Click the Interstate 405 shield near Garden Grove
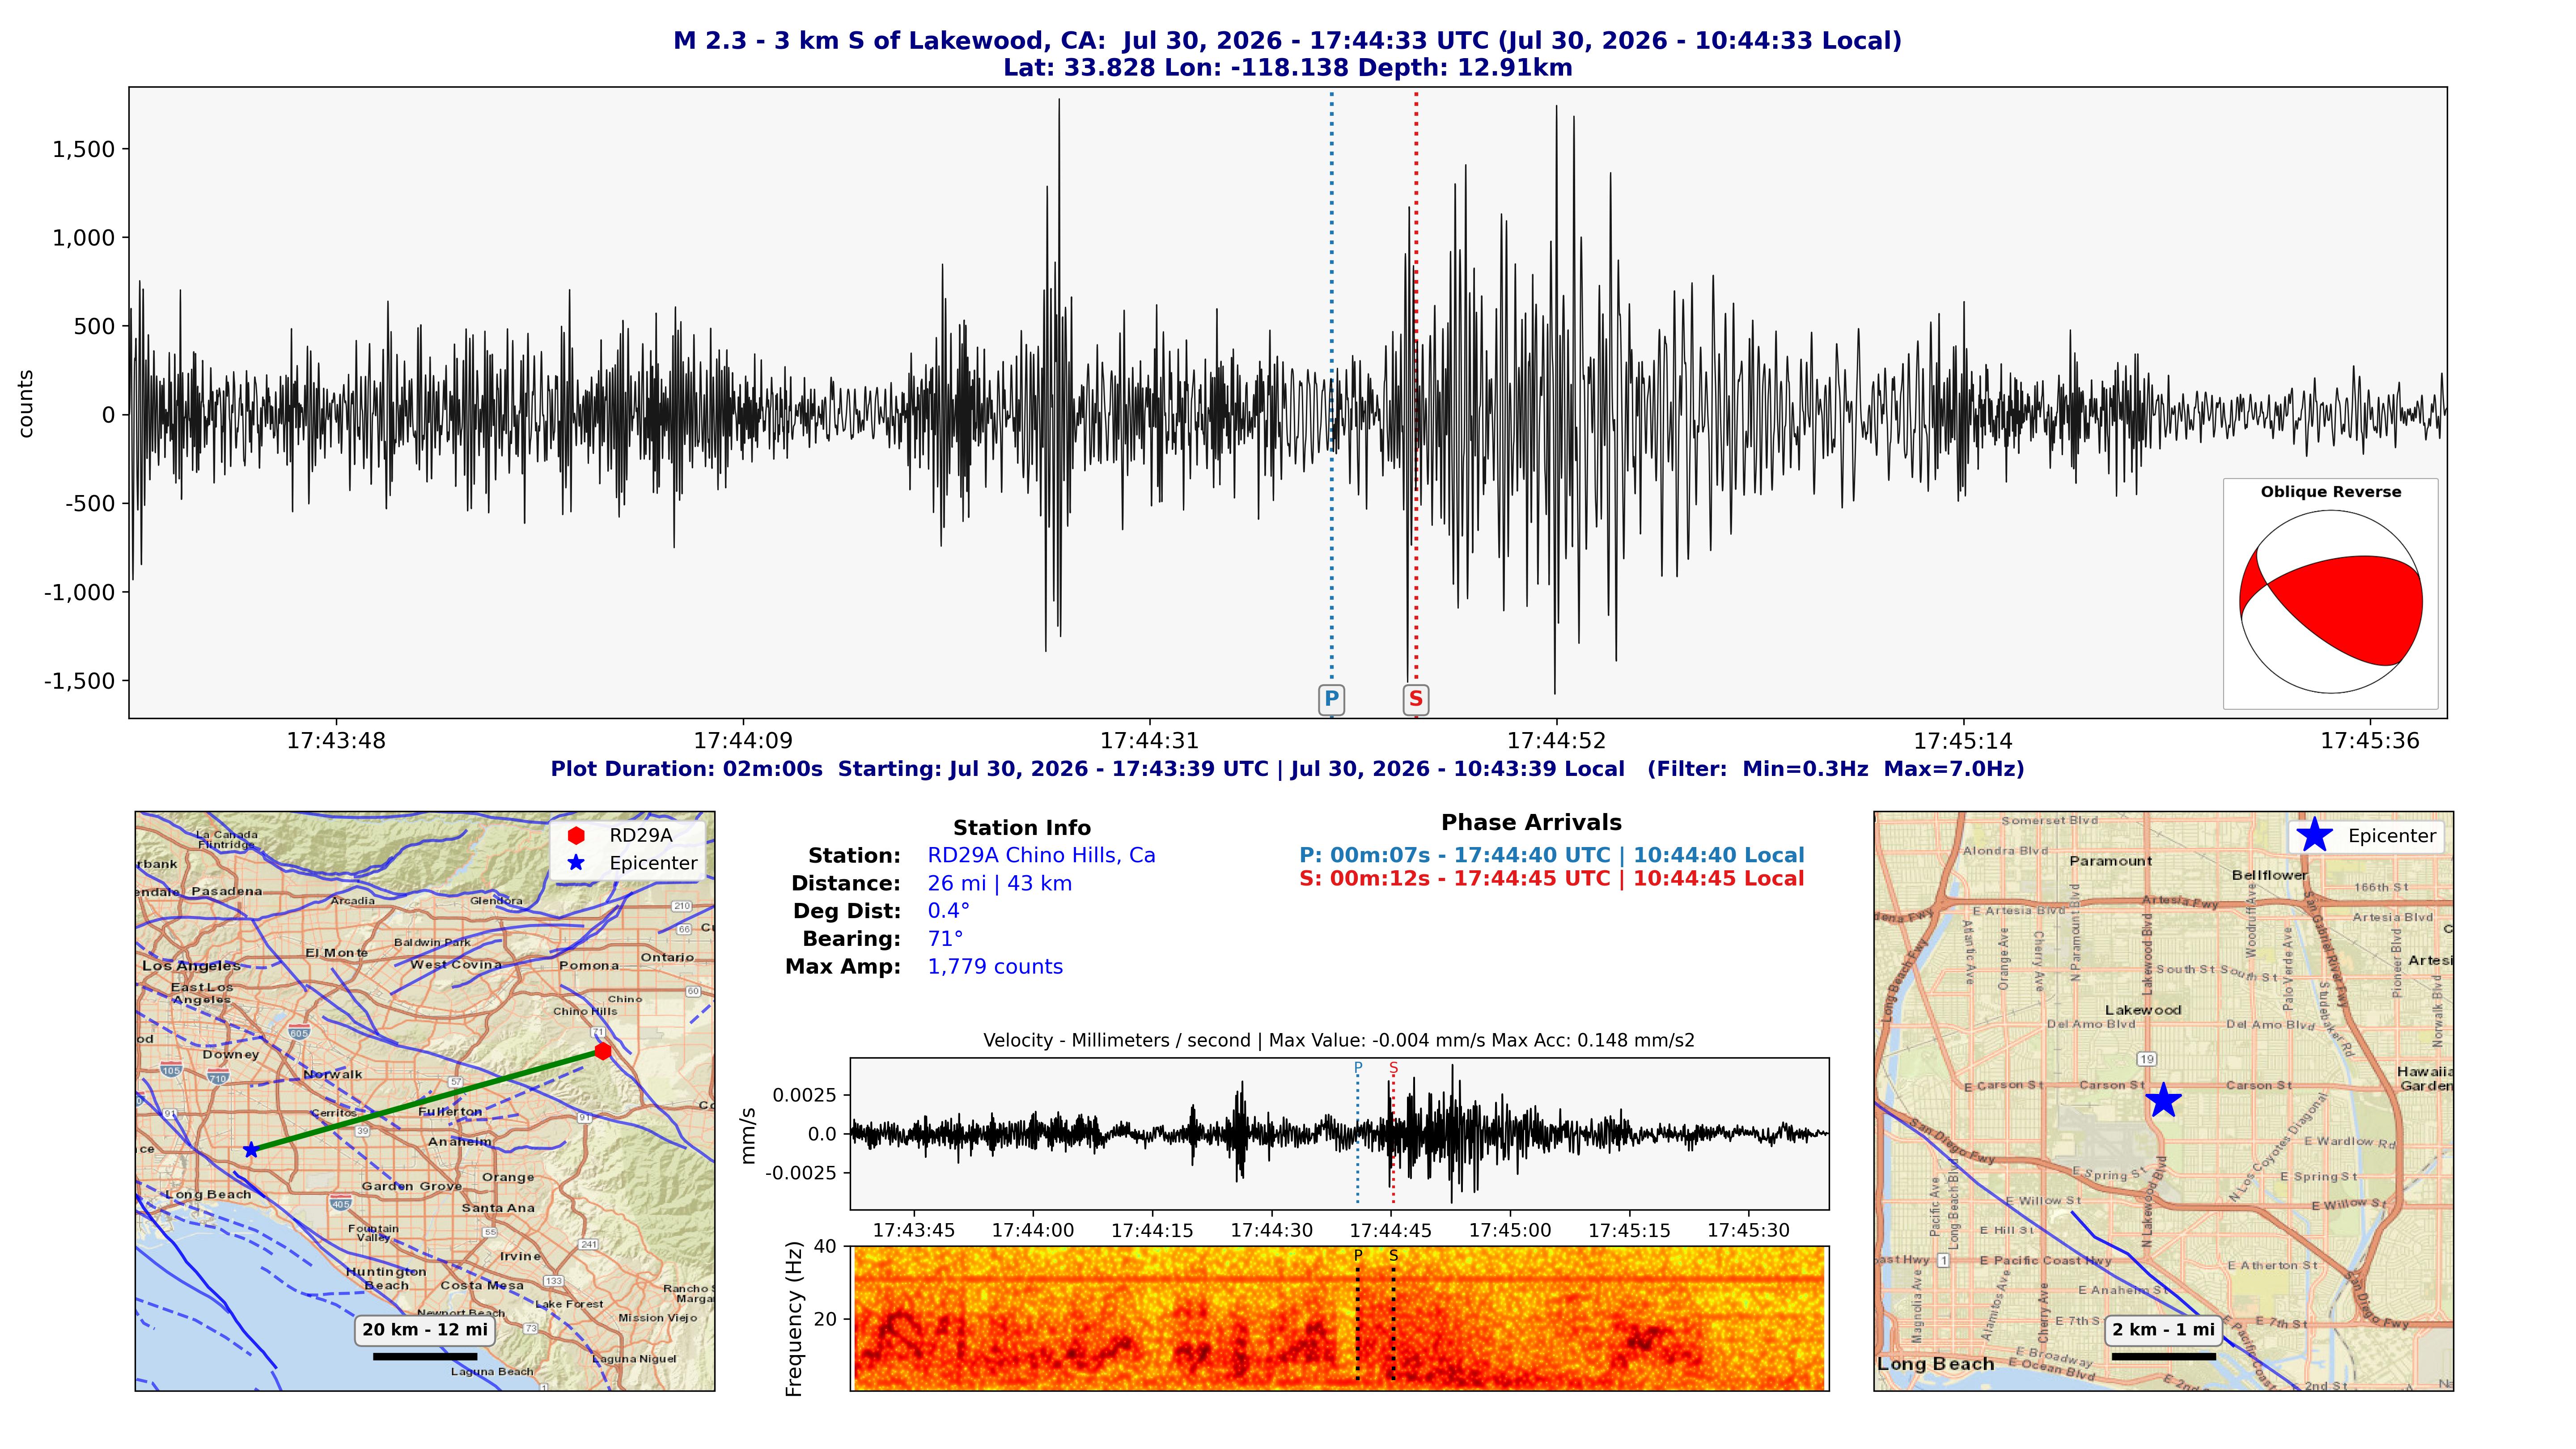Image resolution: width=2576 pixels, height=1449 pixels. coord(340,1203)
